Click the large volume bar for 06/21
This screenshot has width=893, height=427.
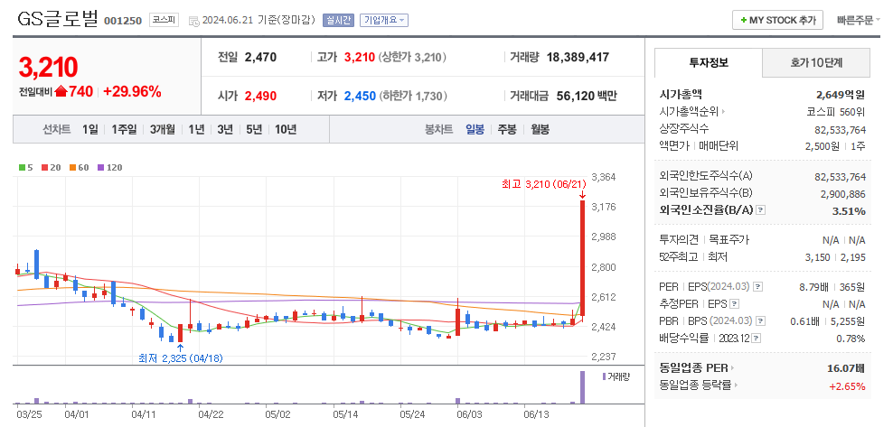(582, 387)
